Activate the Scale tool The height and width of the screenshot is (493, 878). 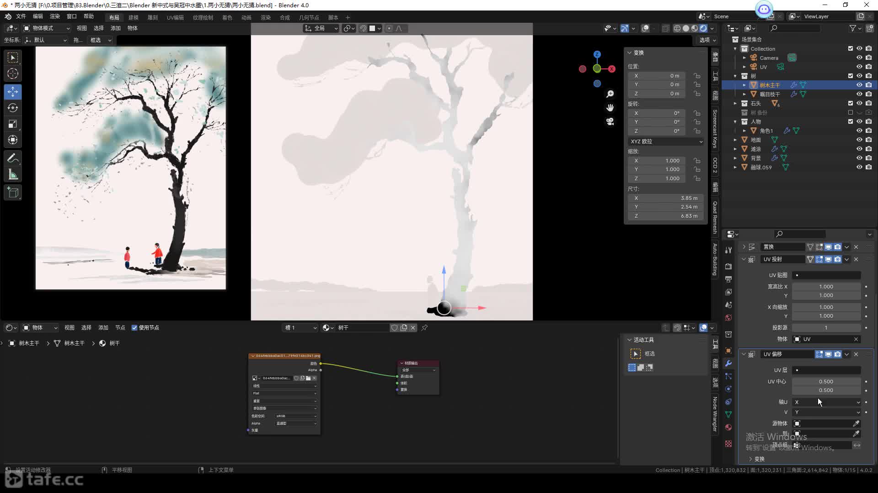coord(13,124)
